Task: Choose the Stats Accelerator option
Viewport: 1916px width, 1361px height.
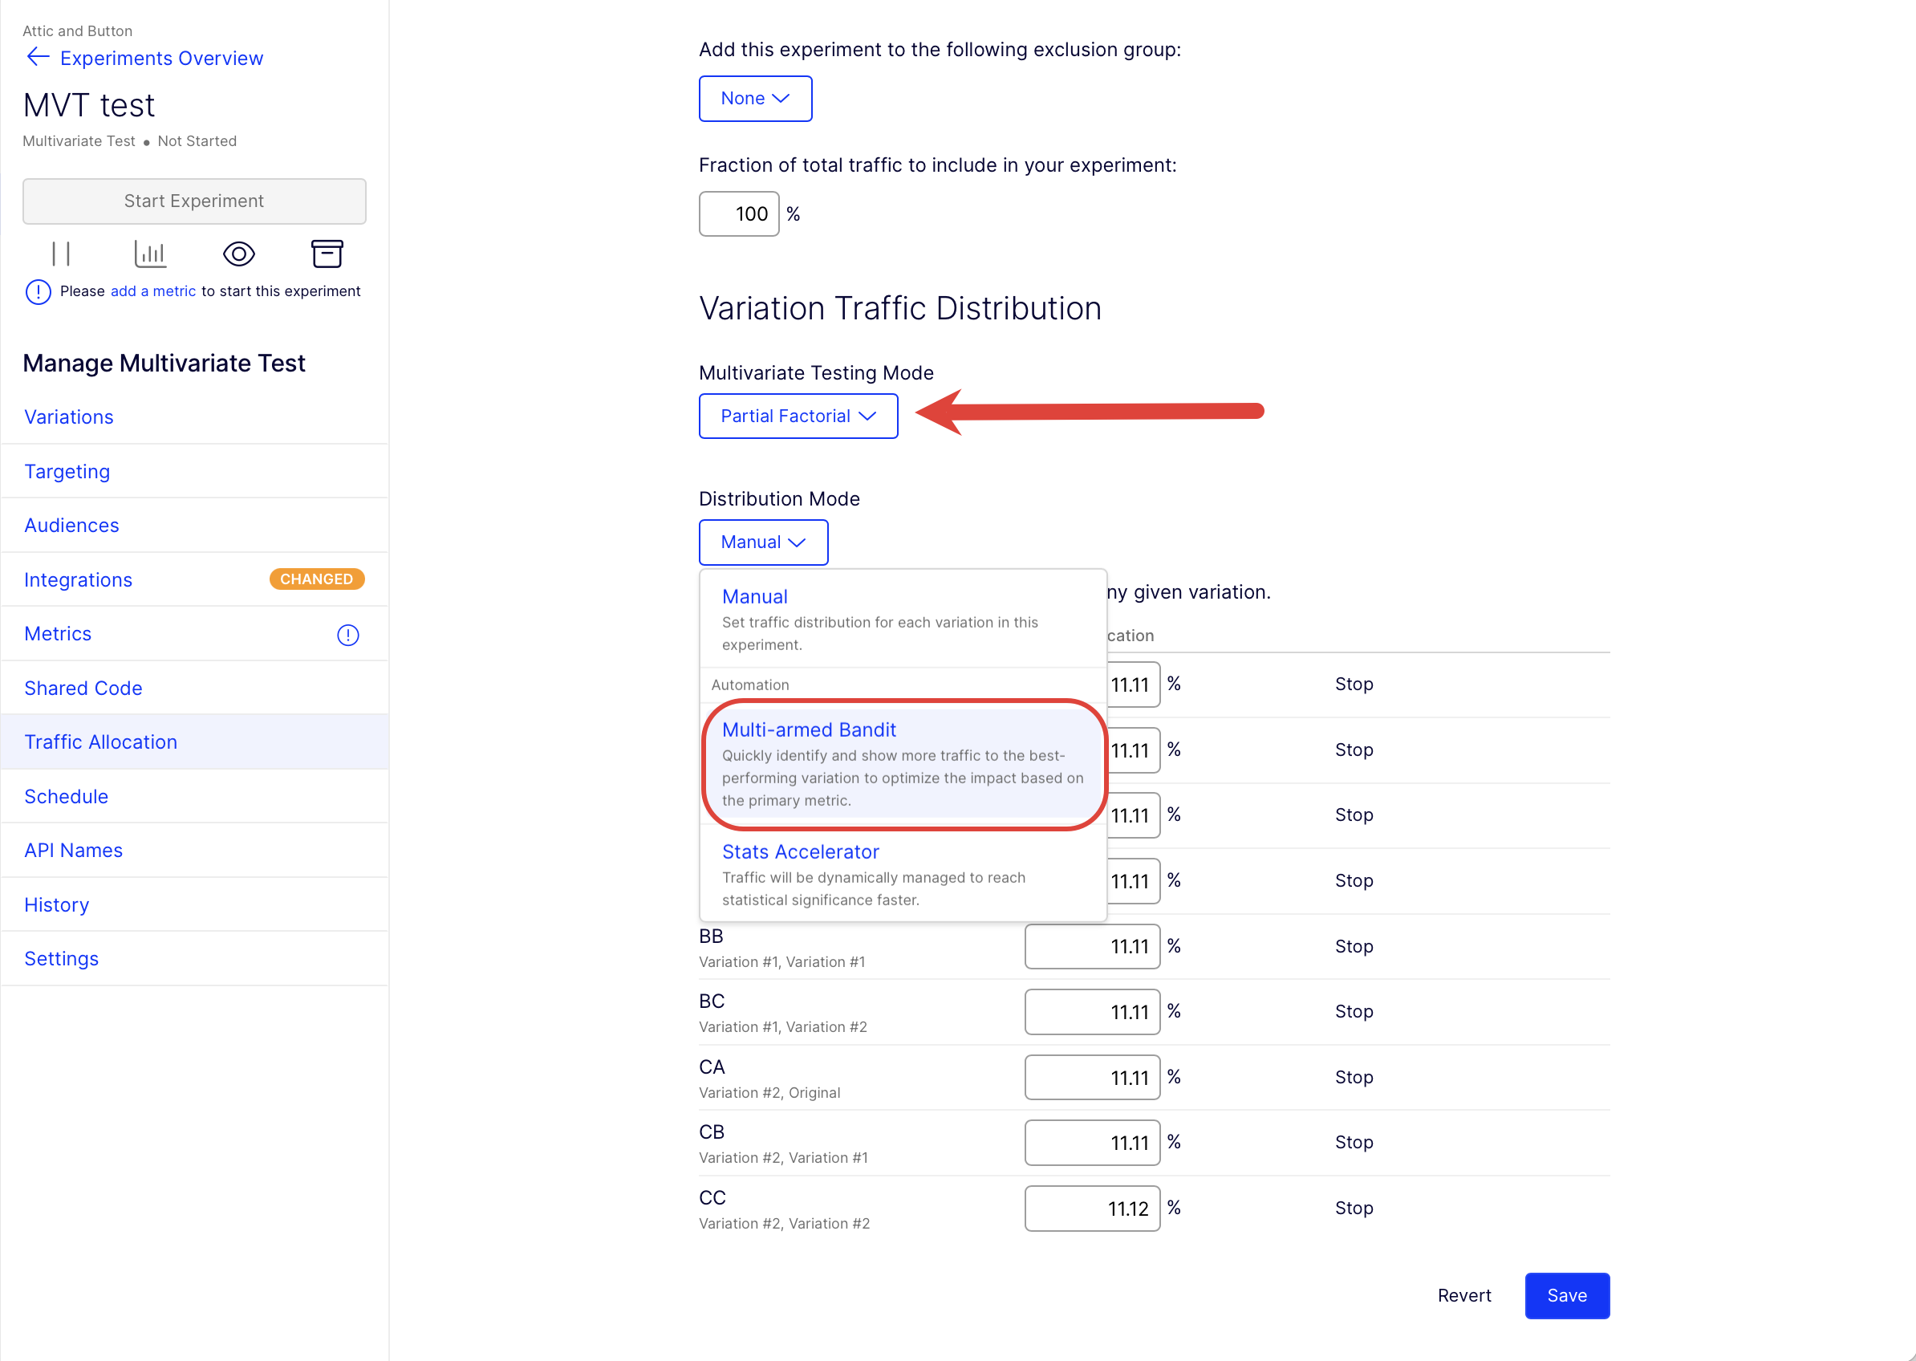Action: [903, 874]
